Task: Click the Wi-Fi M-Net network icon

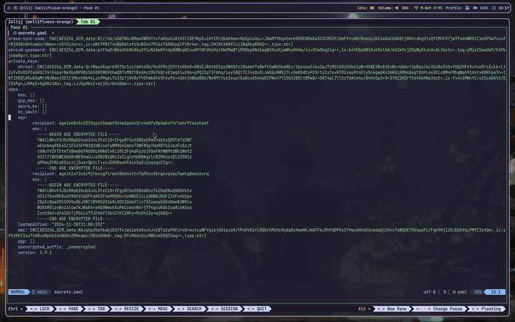Action: pos(417,8)
